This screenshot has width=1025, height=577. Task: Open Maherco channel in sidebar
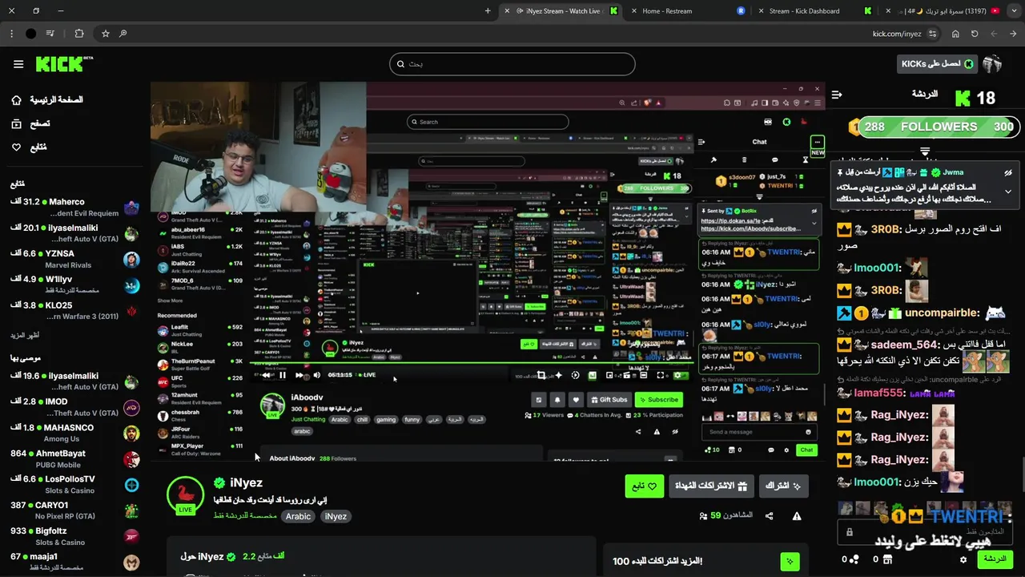click(x=74, y=207)
